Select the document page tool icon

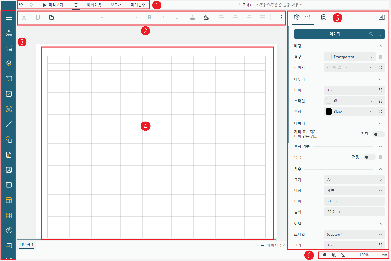pos(9,155)
